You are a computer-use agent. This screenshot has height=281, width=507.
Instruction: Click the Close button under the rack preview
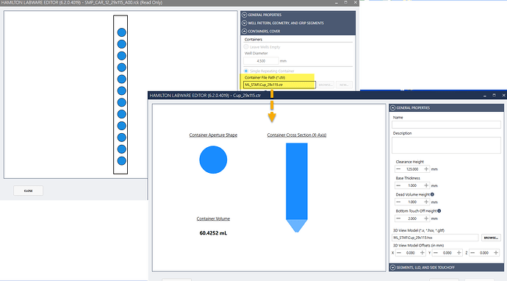(x=28, y=191)
